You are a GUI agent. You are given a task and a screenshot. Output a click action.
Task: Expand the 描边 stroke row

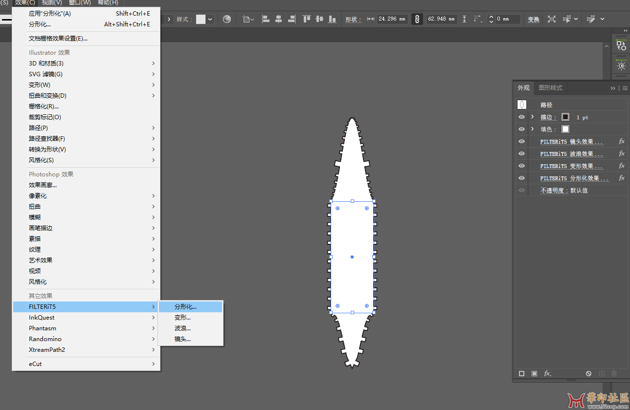532,117
